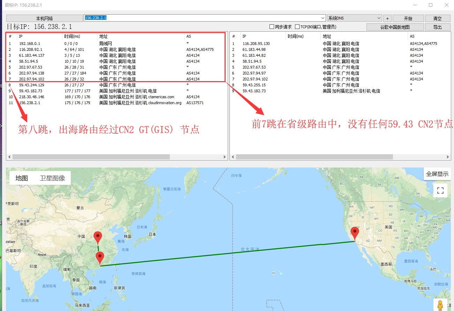Click the 清空 button

(x=437, y=18)
